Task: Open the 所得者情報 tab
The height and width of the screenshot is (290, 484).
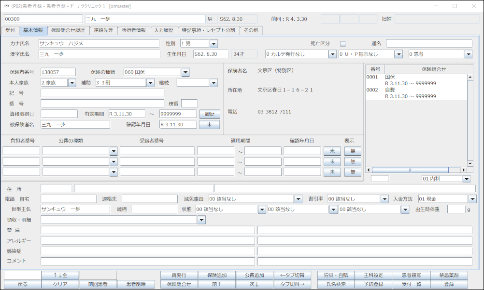Action: pos(133,30)
